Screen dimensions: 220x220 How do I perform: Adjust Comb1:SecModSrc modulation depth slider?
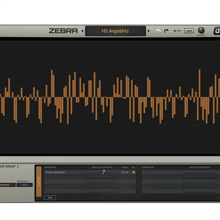(102, 172)
